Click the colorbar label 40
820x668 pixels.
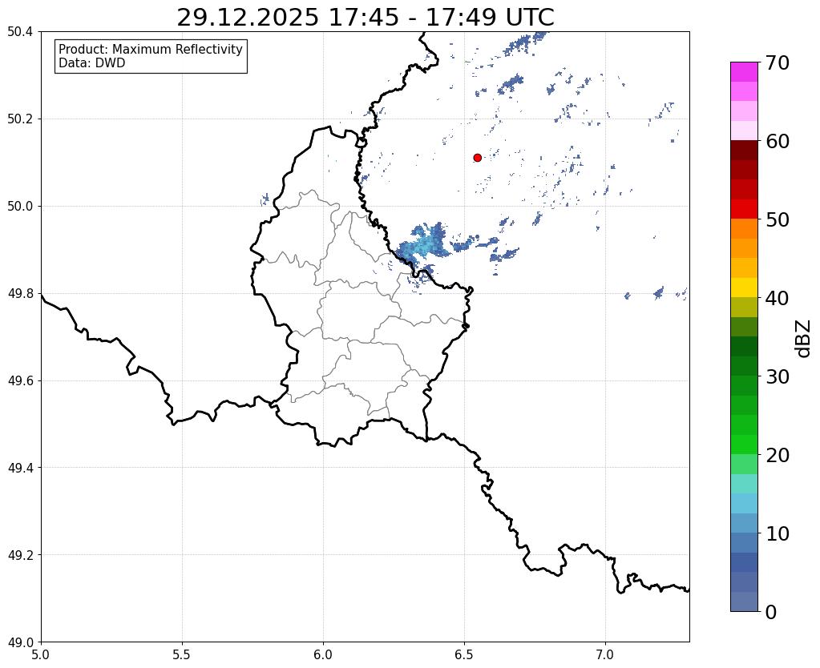click(778, 298)
